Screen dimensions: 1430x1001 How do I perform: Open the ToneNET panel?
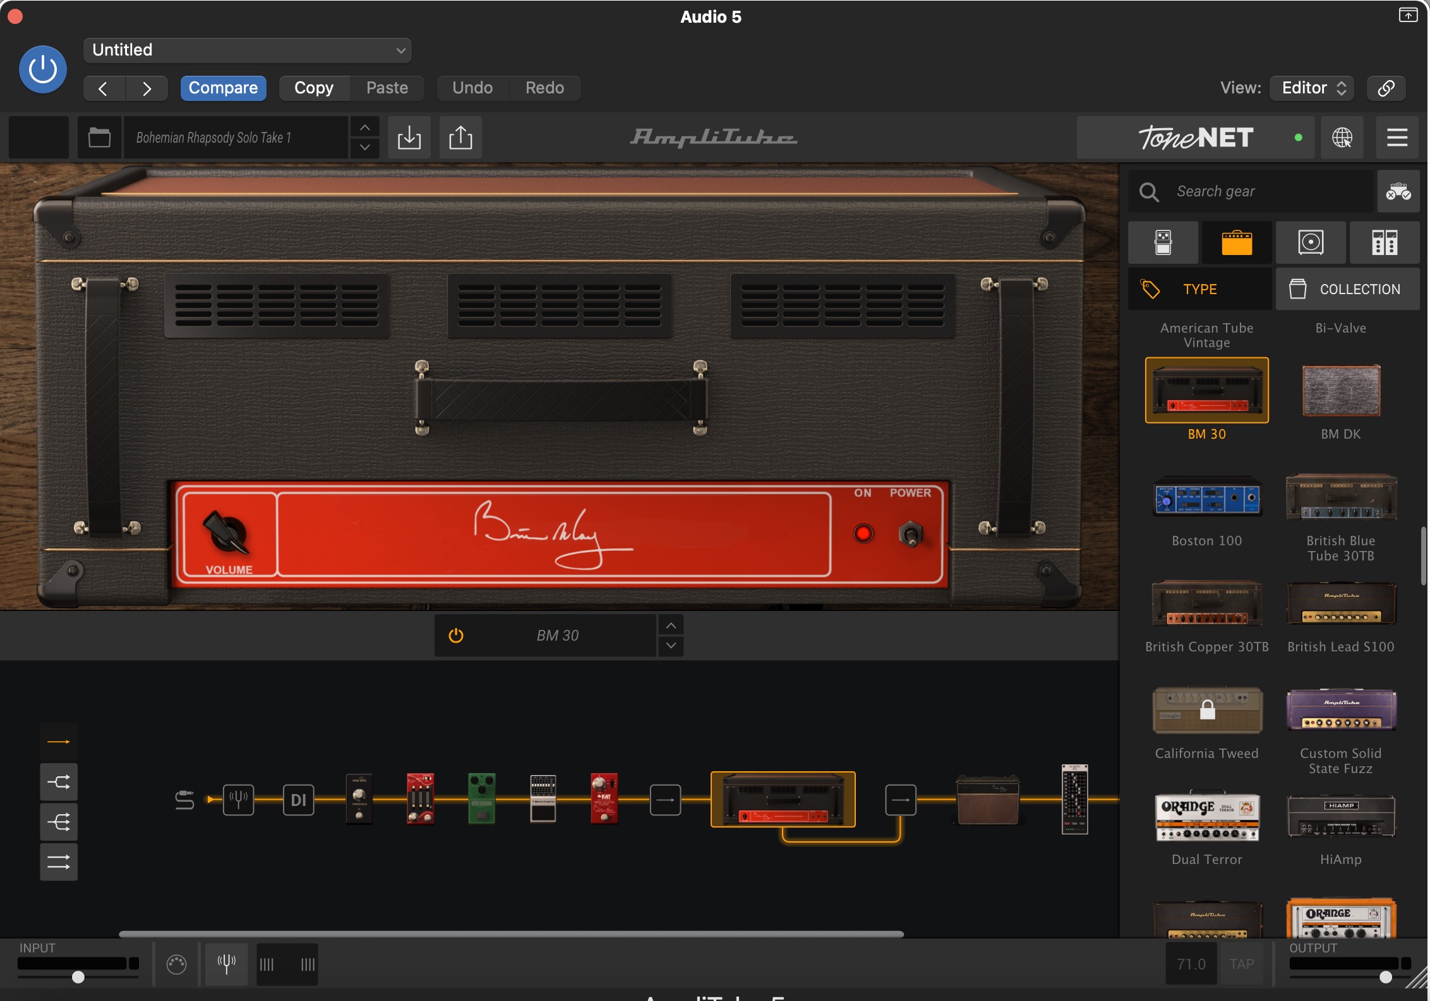pyautogui.click(x=1196, y=138)
